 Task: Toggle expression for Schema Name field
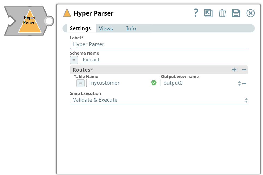(x=74, y=60)
